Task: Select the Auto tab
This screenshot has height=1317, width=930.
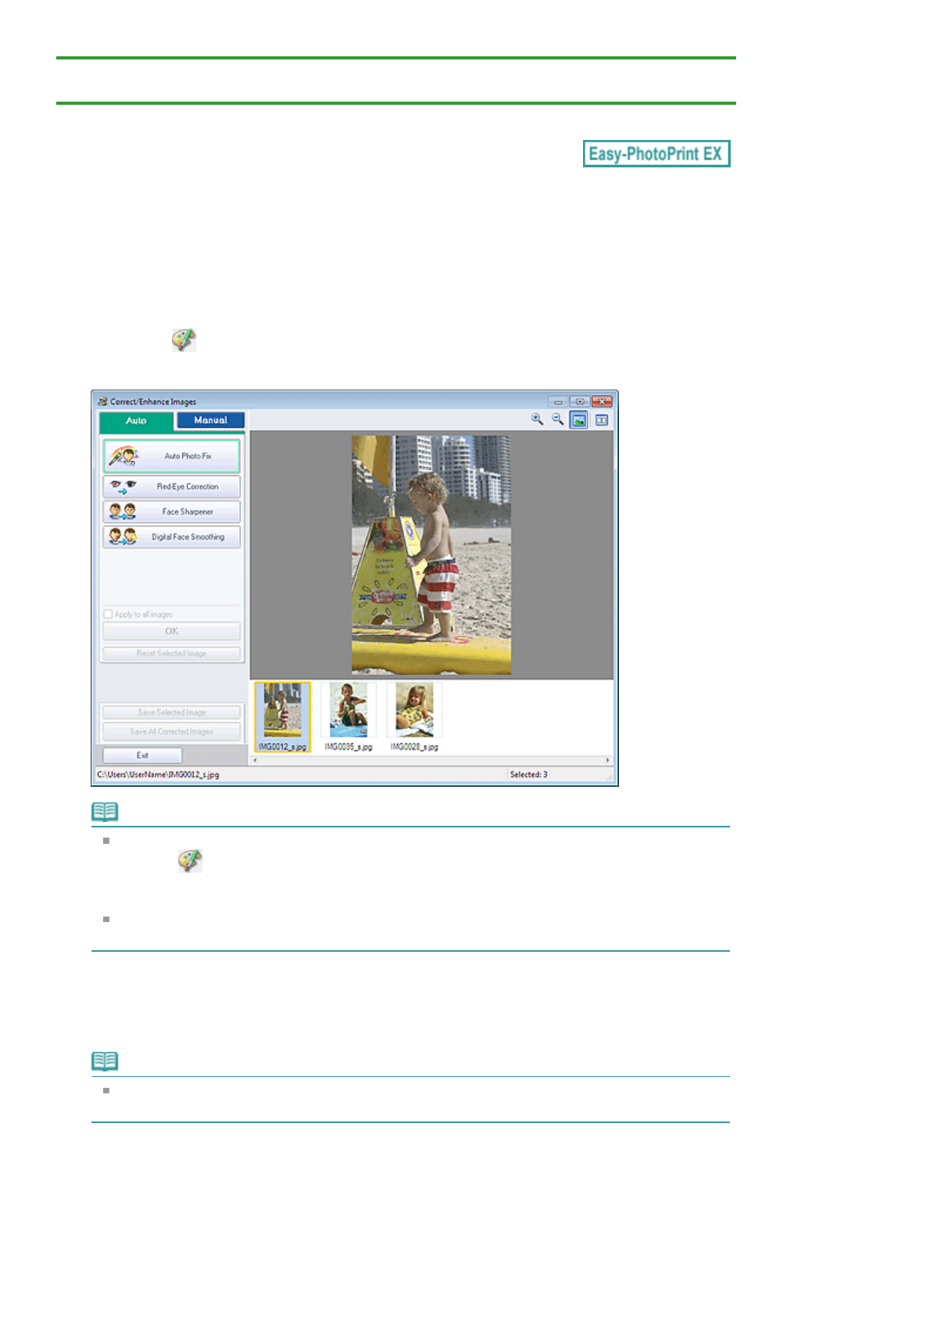Action: click(136, 422)
